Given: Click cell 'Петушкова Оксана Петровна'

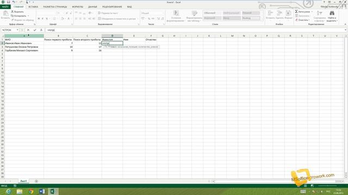Looking at the screenshot, I should 24,47.
